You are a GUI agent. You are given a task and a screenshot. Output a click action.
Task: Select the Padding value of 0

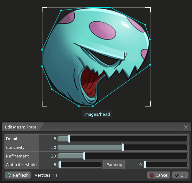134,165
